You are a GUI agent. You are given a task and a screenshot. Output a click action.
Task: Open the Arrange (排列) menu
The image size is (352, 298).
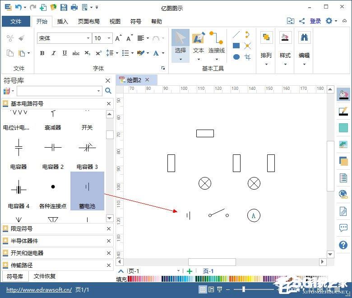[x=266, y=48]
